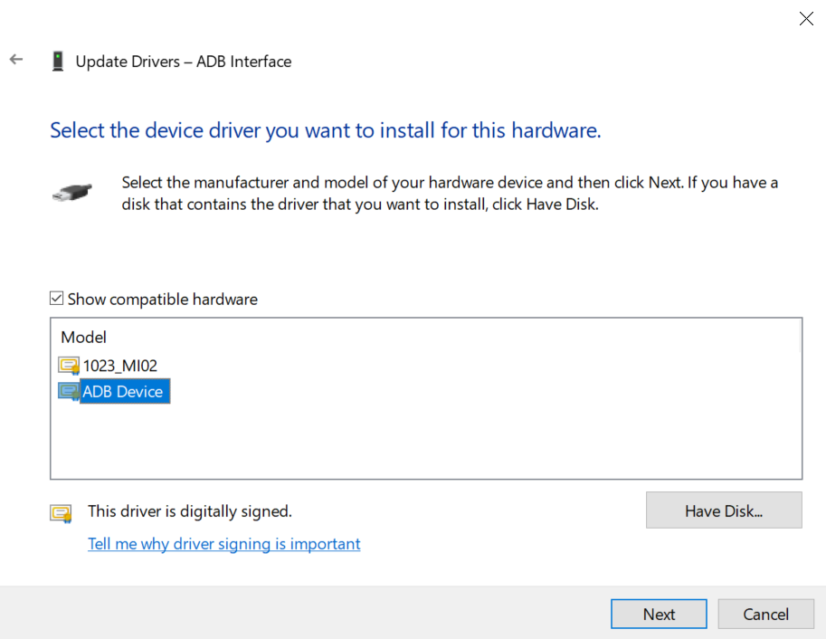Click the device icon beside Update Drivers title
This screenshot has width=826, height=639.
[x=58, y=62]
